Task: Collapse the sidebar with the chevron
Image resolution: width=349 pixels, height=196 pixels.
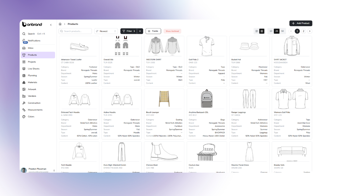Action: (51, 25)
